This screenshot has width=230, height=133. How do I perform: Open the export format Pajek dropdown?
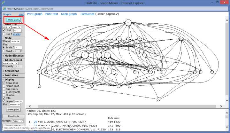click(18, 121)
